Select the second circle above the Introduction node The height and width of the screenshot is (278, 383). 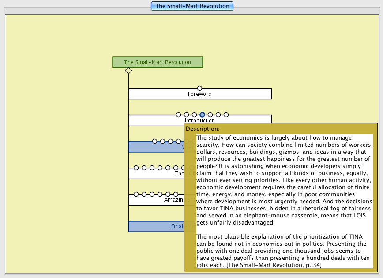[x=186, y=115]
